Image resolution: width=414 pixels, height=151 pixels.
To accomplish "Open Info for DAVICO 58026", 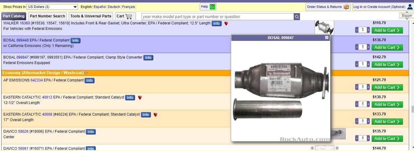I will tap(91, 132).
